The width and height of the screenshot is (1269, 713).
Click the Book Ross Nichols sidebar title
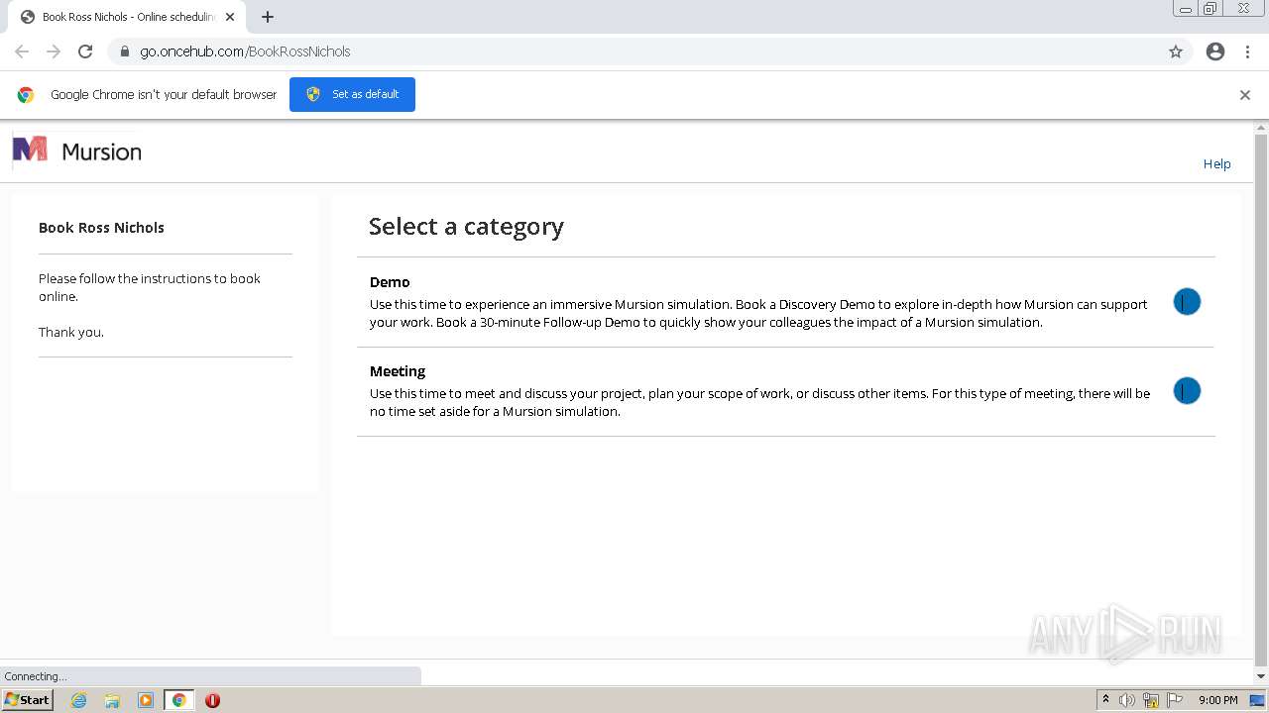point(101,228)
